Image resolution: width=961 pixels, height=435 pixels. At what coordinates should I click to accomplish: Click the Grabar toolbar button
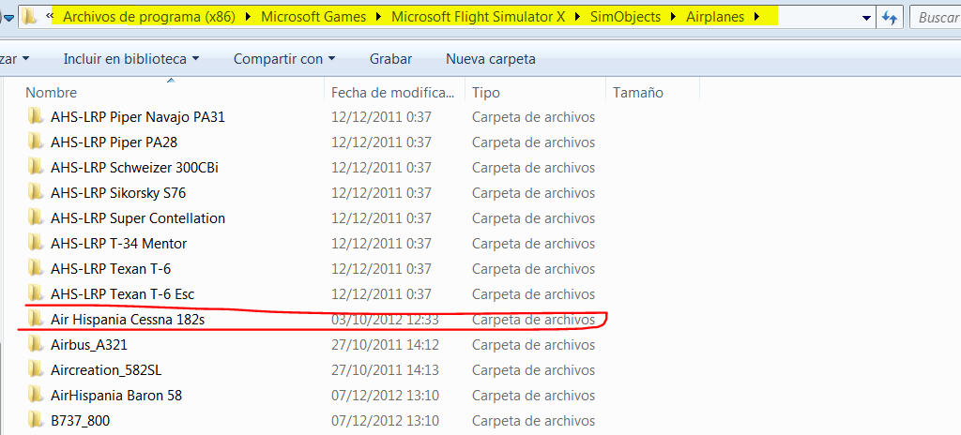point(390,59)
